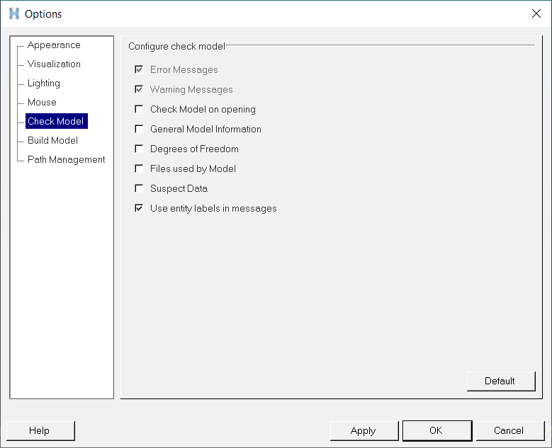The image size is (552, 448).
Task: Apply the current settings
Action: (x=364, y=430)
